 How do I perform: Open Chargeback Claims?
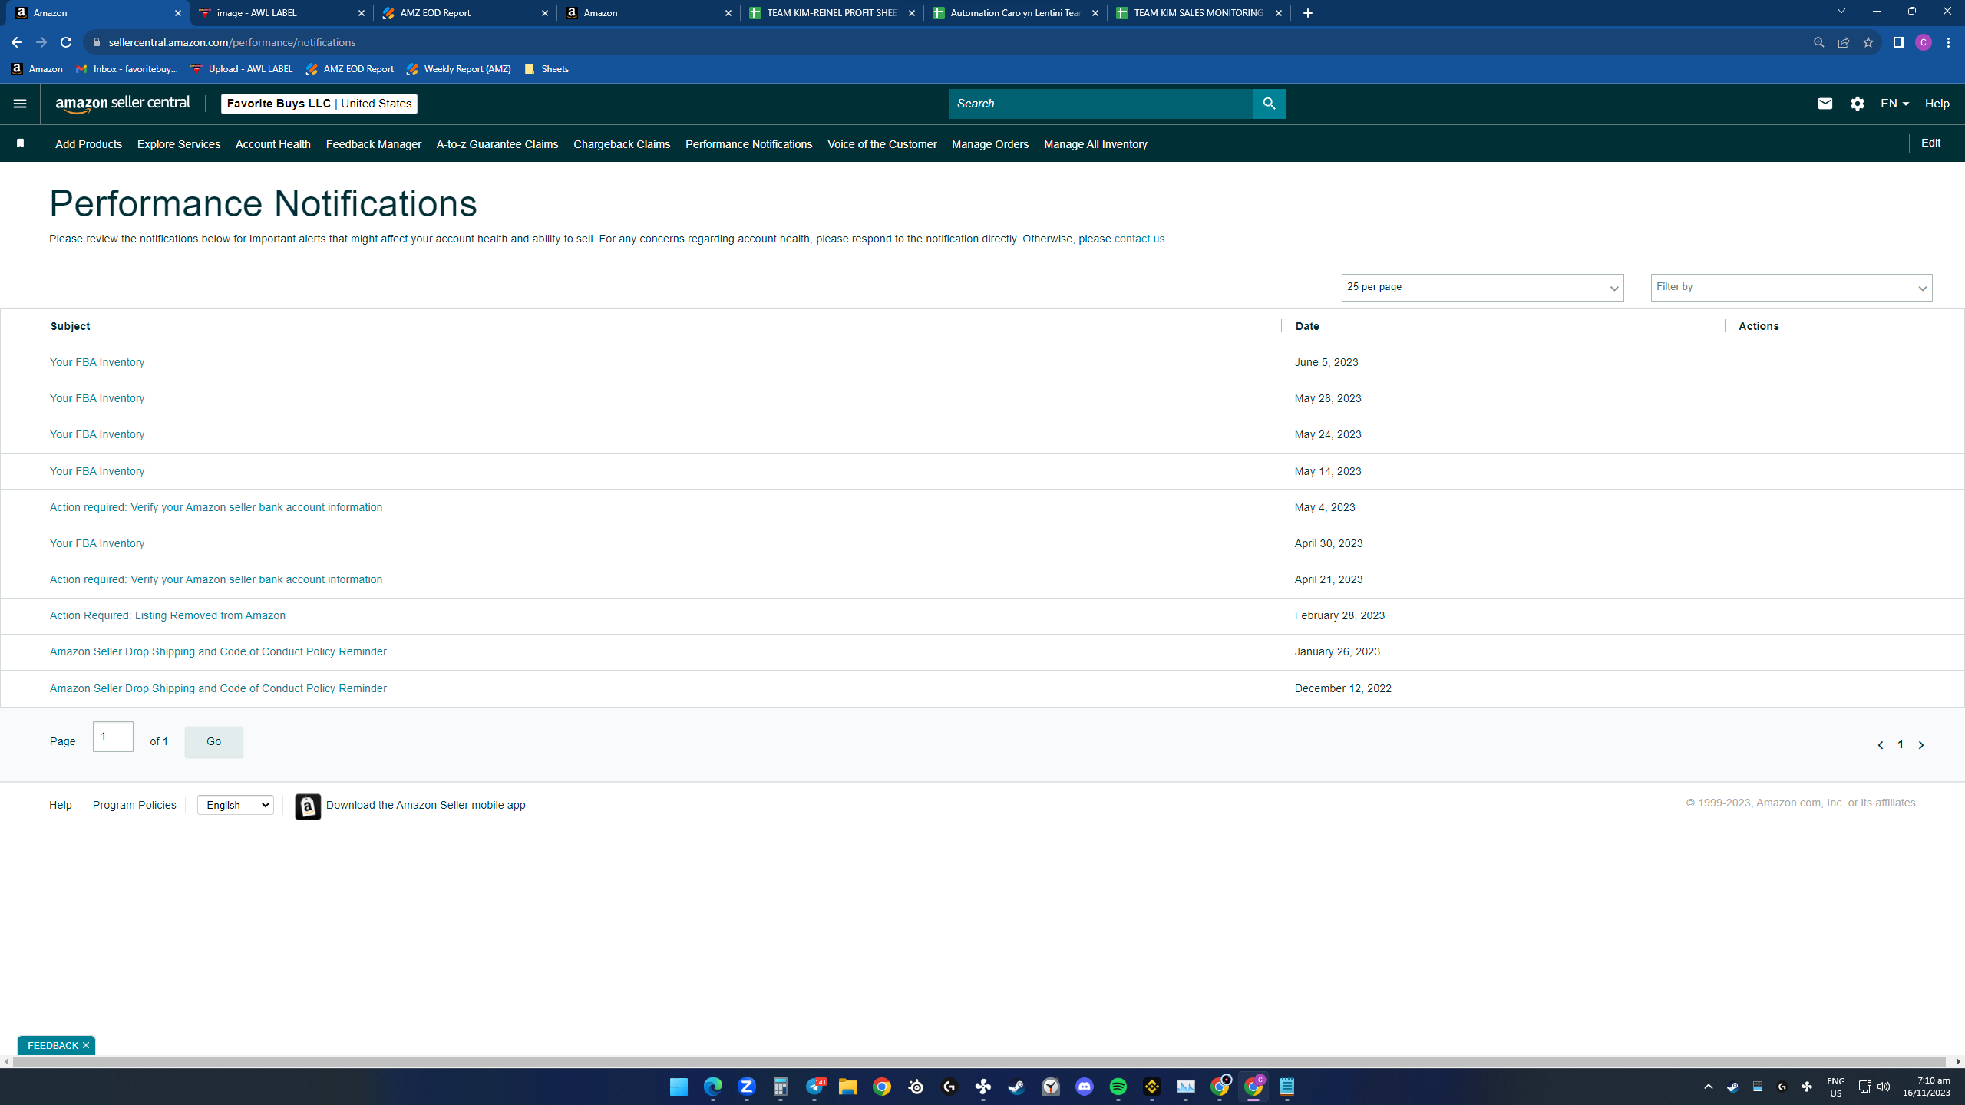pos(622,144)
